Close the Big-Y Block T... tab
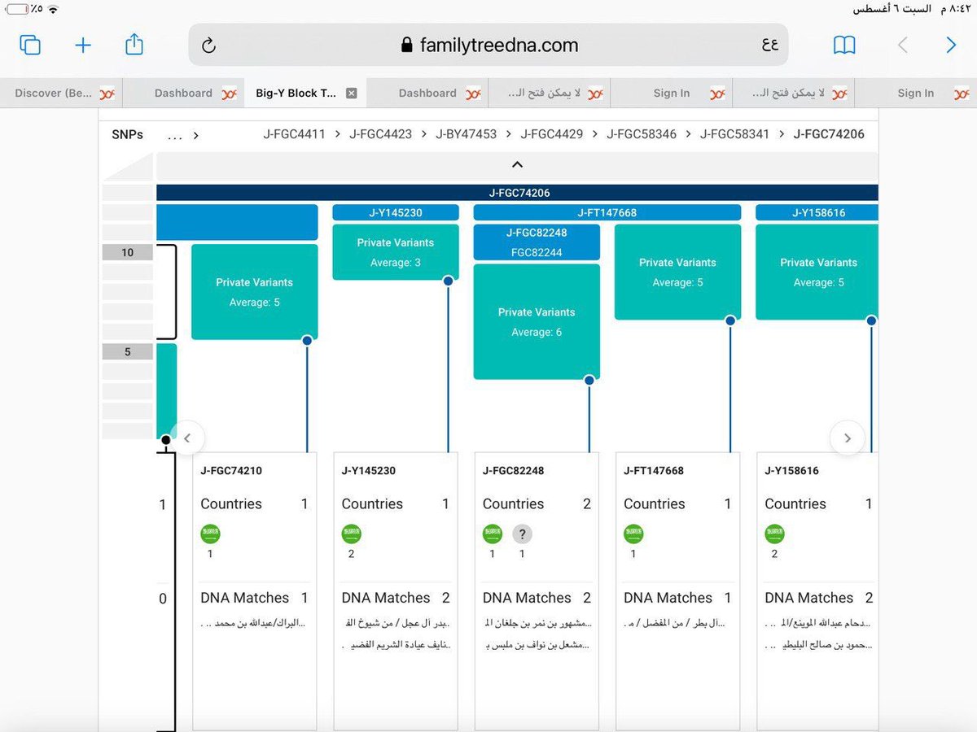This screenshot has height=732, width=977. click(x=352, y=94)
